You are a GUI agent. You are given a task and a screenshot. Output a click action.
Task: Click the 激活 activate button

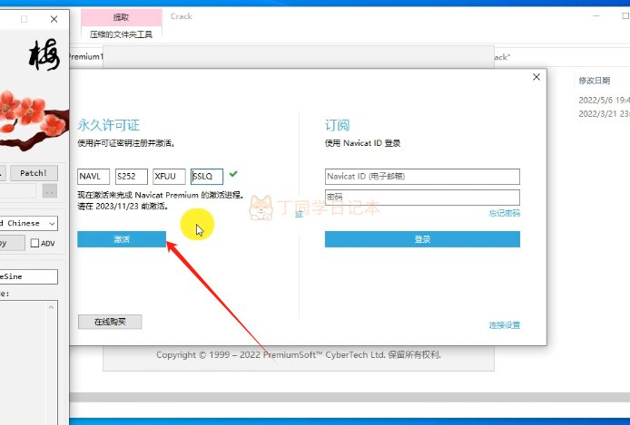[122, 239]
